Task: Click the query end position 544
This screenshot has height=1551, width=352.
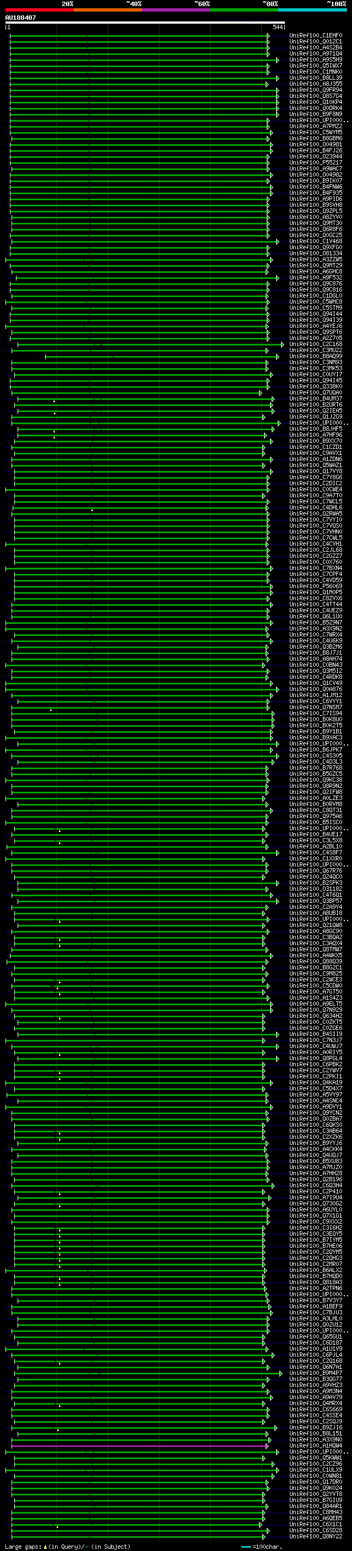Action: (278, 27)
